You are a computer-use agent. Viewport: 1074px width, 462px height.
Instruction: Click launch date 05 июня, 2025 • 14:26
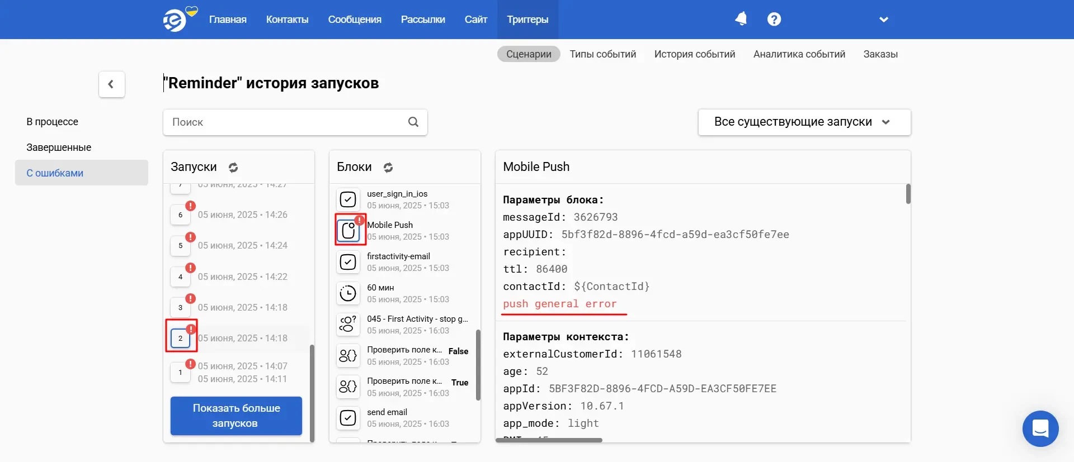pos(242,215)
